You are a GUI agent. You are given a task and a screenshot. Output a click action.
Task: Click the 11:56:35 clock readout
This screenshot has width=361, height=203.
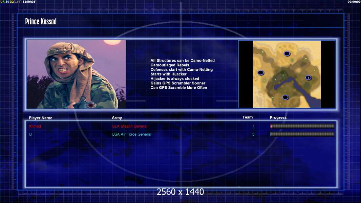point(29,2)
